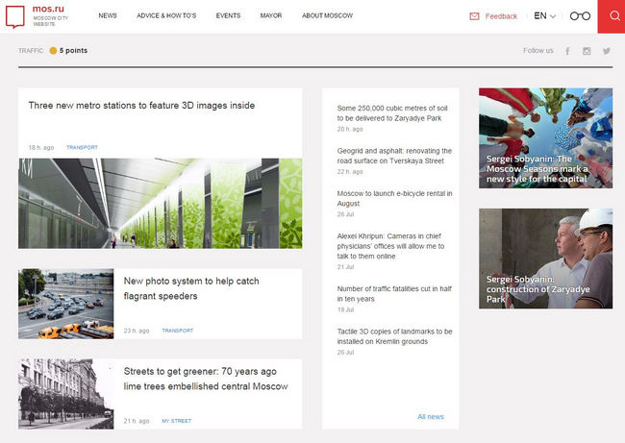Screen dimensions: 625x443
Task: Click the Feedback envelope icon
Action: coord(474,16)
